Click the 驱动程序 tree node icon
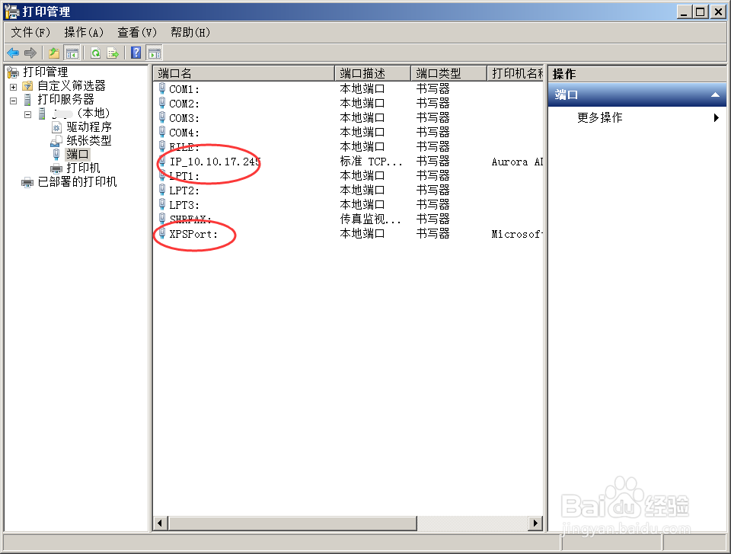731x554 pixels. [56, 127]
